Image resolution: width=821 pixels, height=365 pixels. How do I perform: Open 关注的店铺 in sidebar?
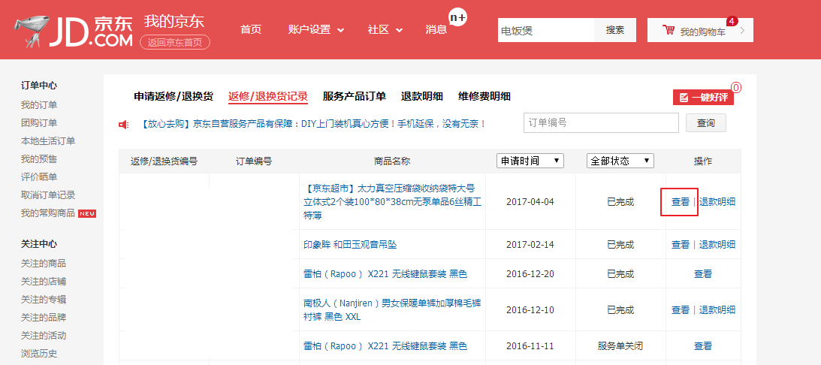[44, 282]
